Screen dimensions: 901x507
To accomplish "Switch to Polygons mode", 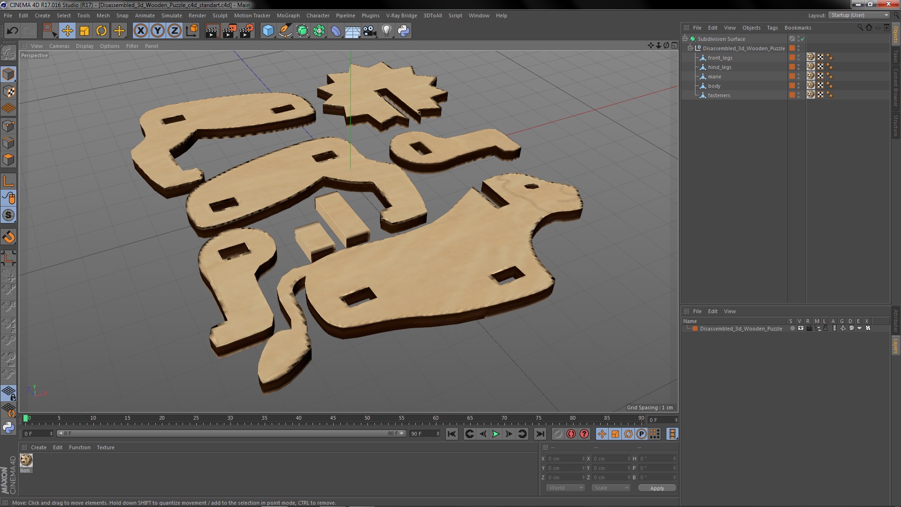I will point(8,160).
